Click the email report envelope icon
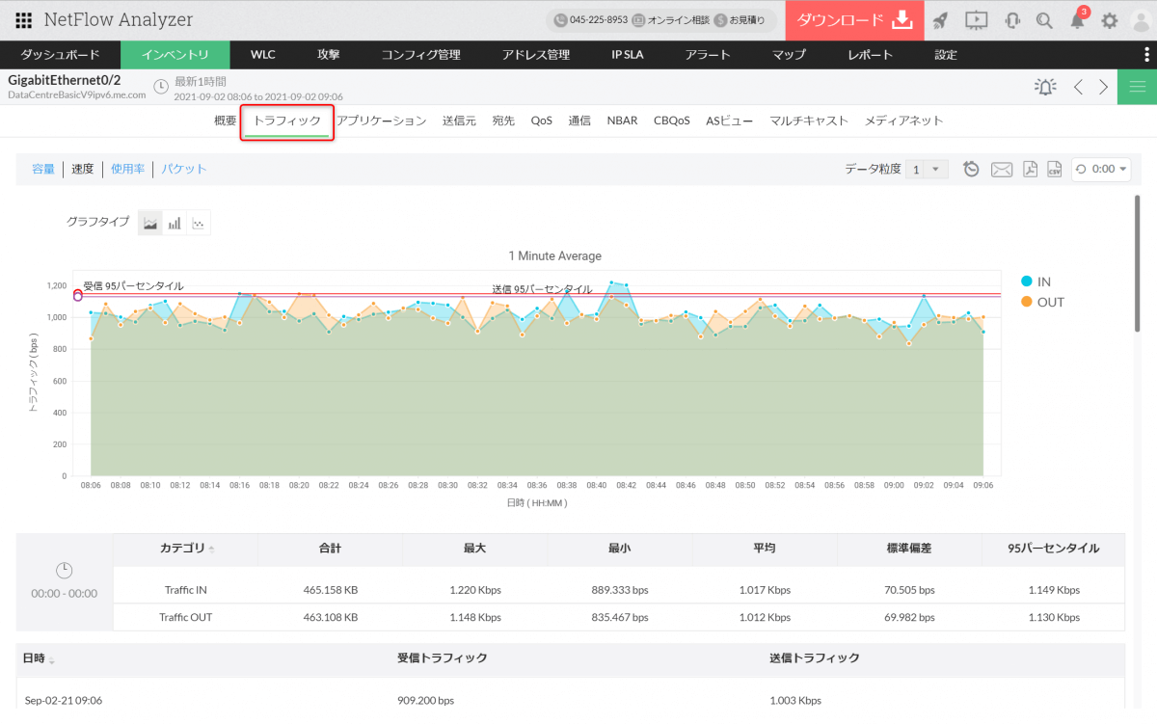This screenshot has height=724, width=1157. (x=1002, y=170)
